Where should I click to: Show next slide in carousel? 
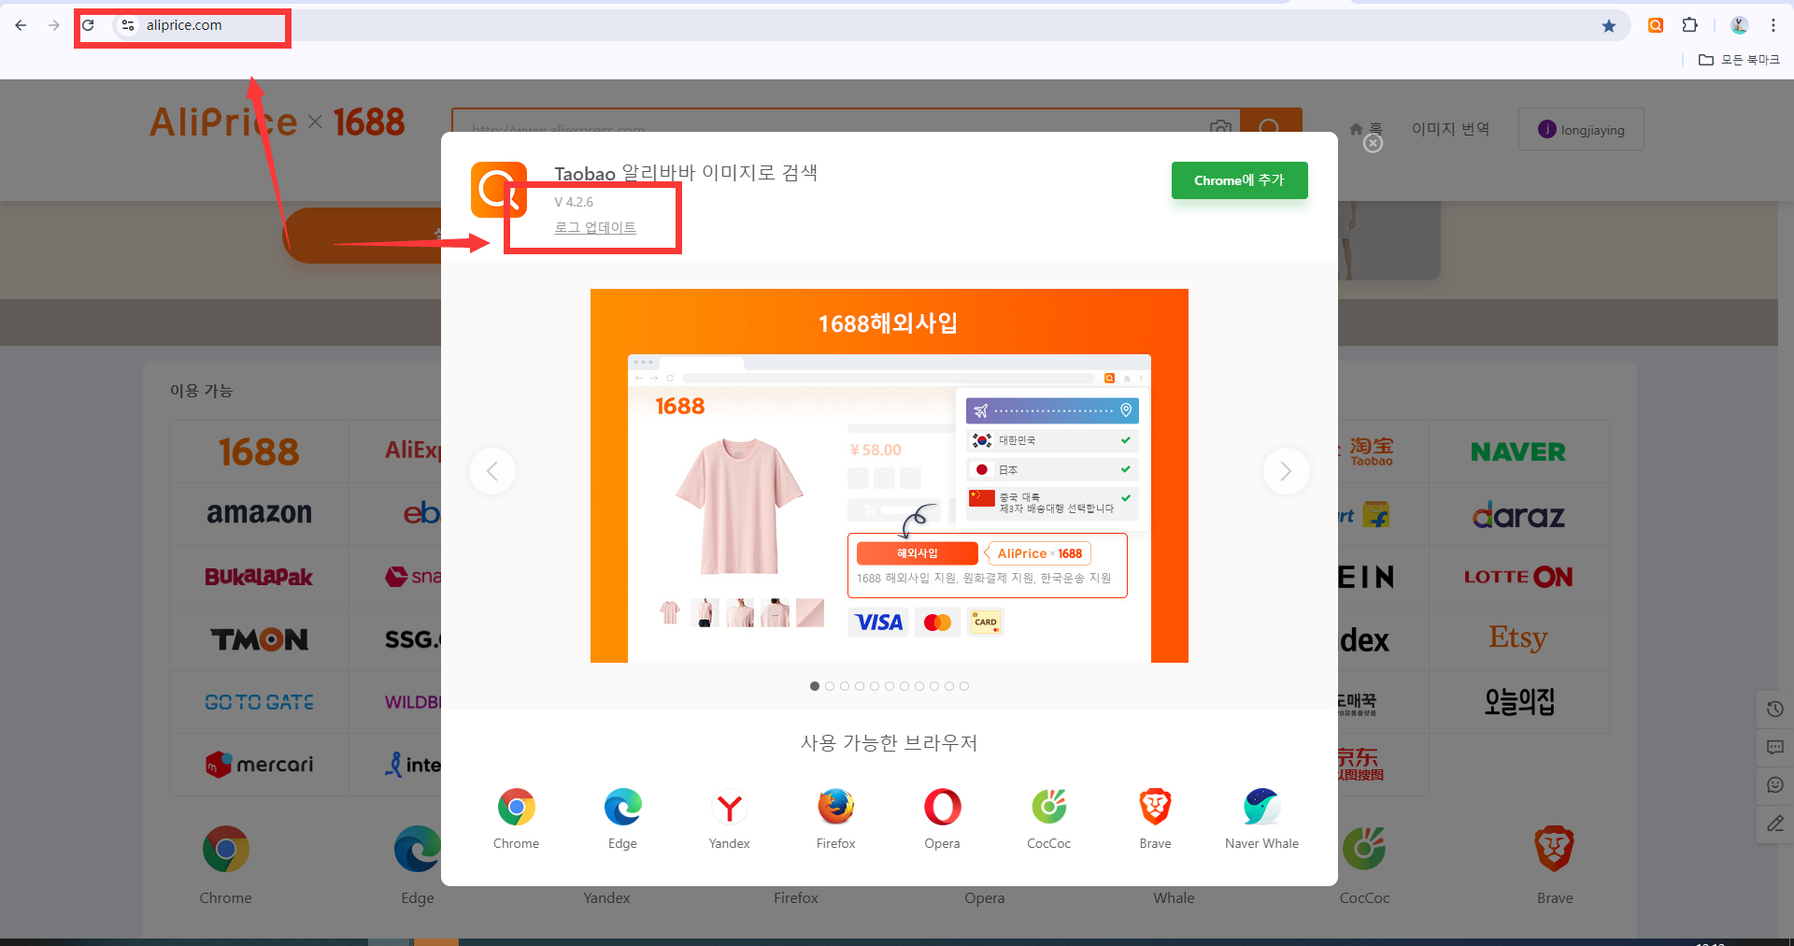pyautogui.click(x=1287, y=471)
